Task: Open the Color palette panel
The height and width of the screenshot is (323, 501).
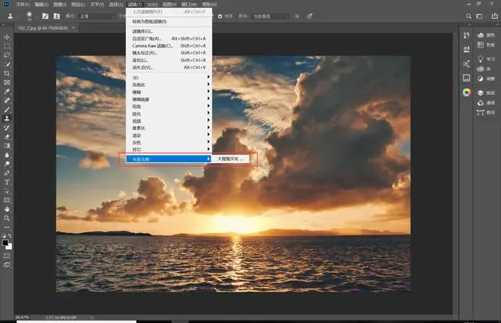Action: (x=486, y=35)
